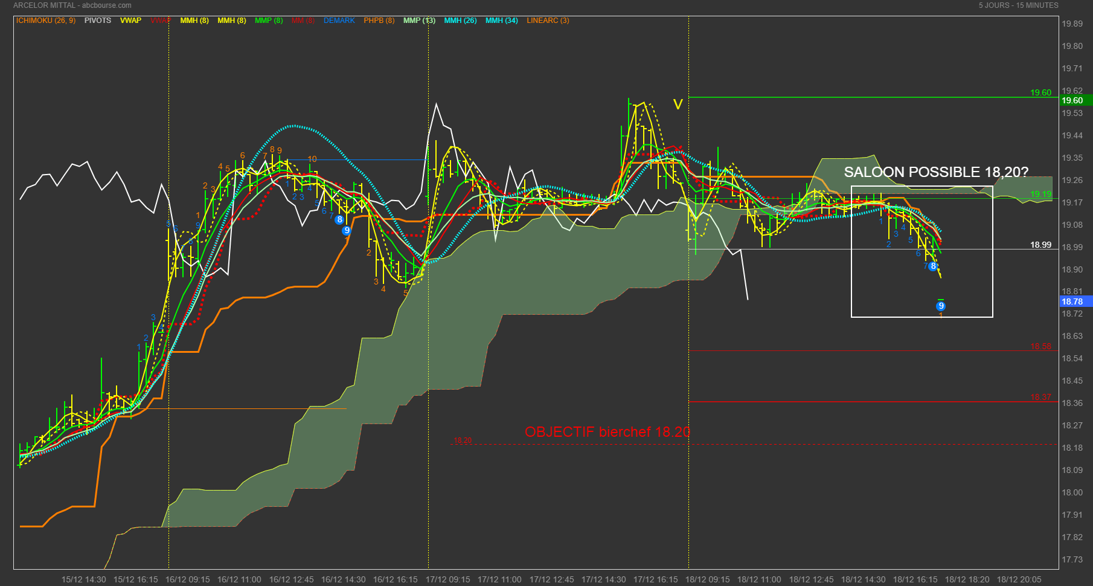Viewport: 1093px width, 586px height.
Task: Click the 18/12 20:05 time axis label
Action: click(1019, 579)
